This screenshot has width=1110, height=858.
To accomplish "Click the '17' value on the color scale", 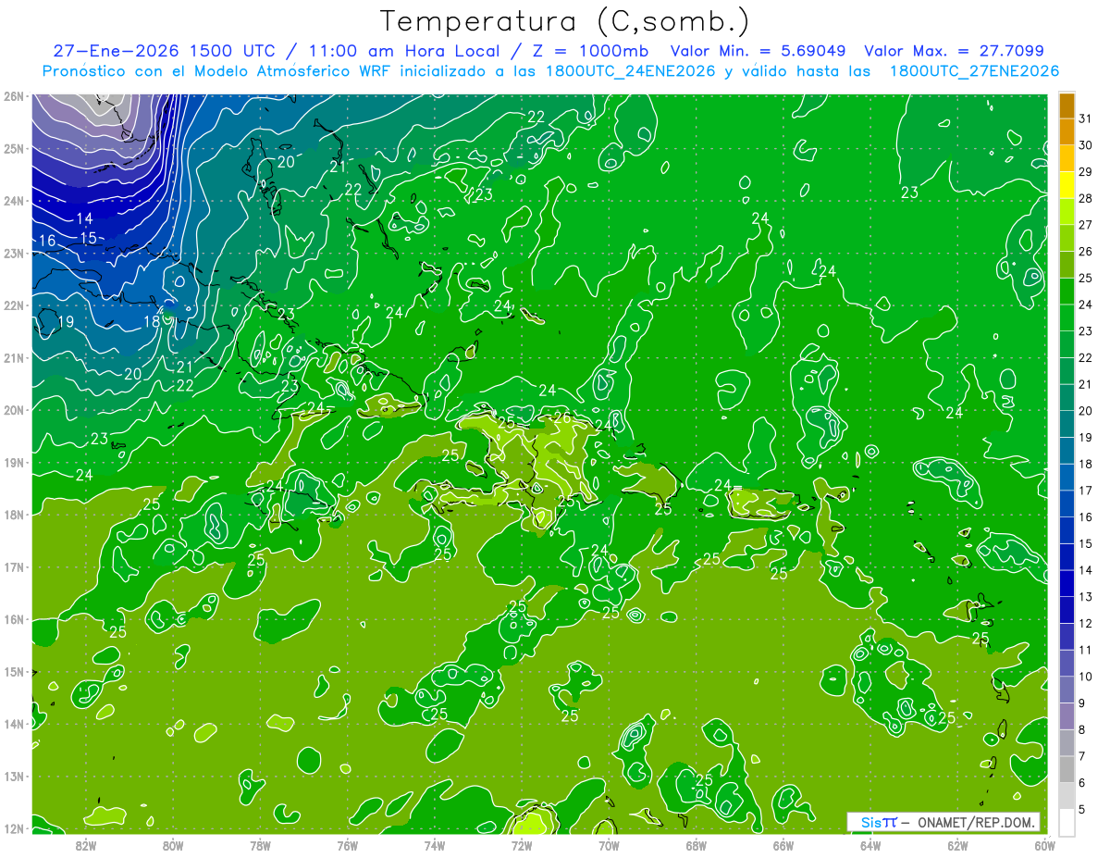I will pyautogui.click(x=1085, y=491).
